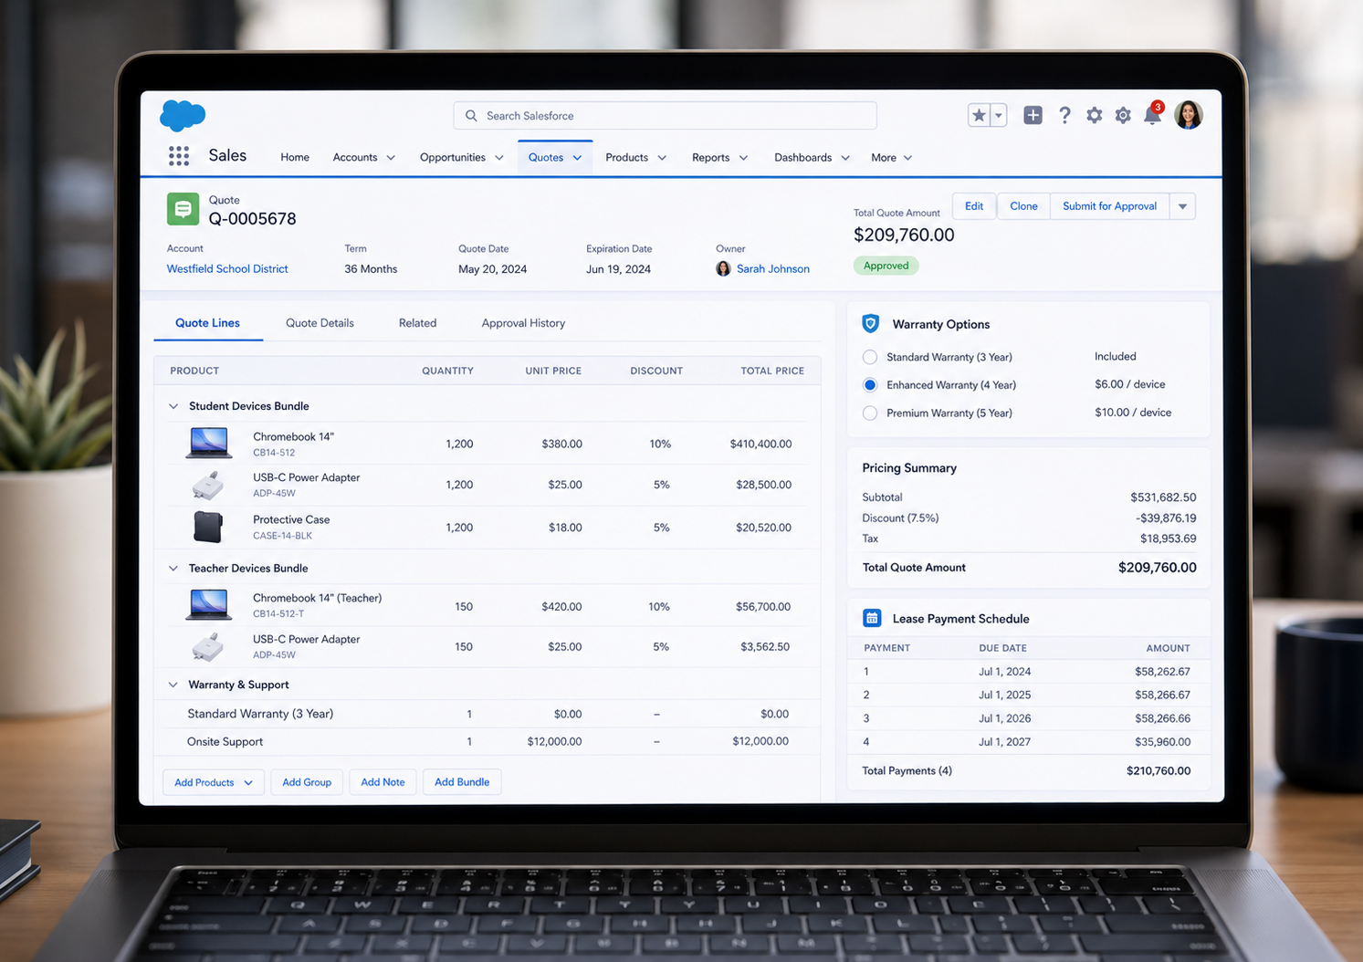Go to the Home nav item
1363x962 pixels.
[x=295, y=158]
